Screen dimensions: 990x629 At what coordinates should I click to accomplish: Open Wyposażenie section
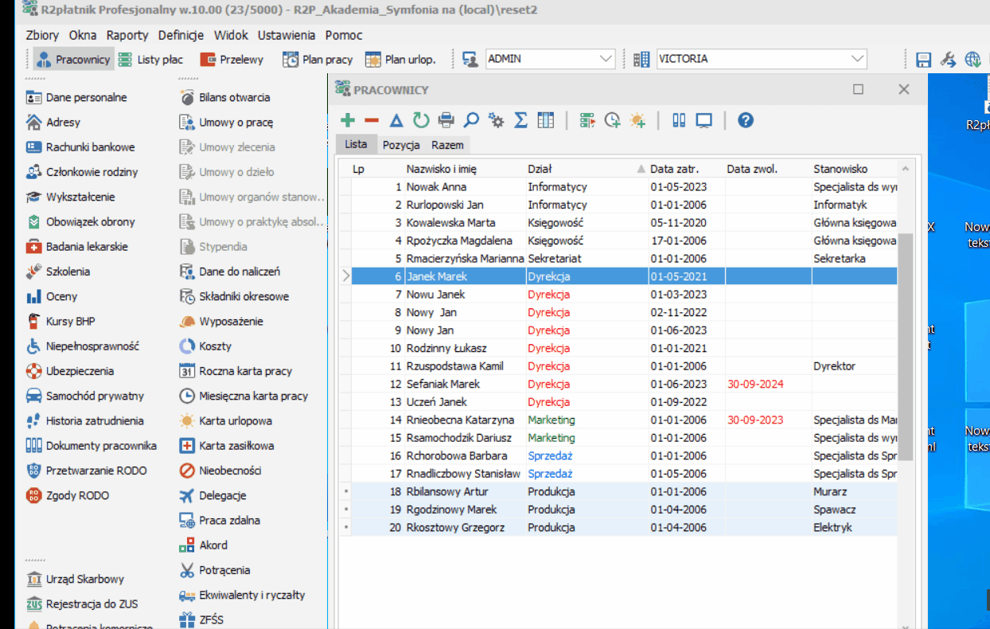click(220, 322)
